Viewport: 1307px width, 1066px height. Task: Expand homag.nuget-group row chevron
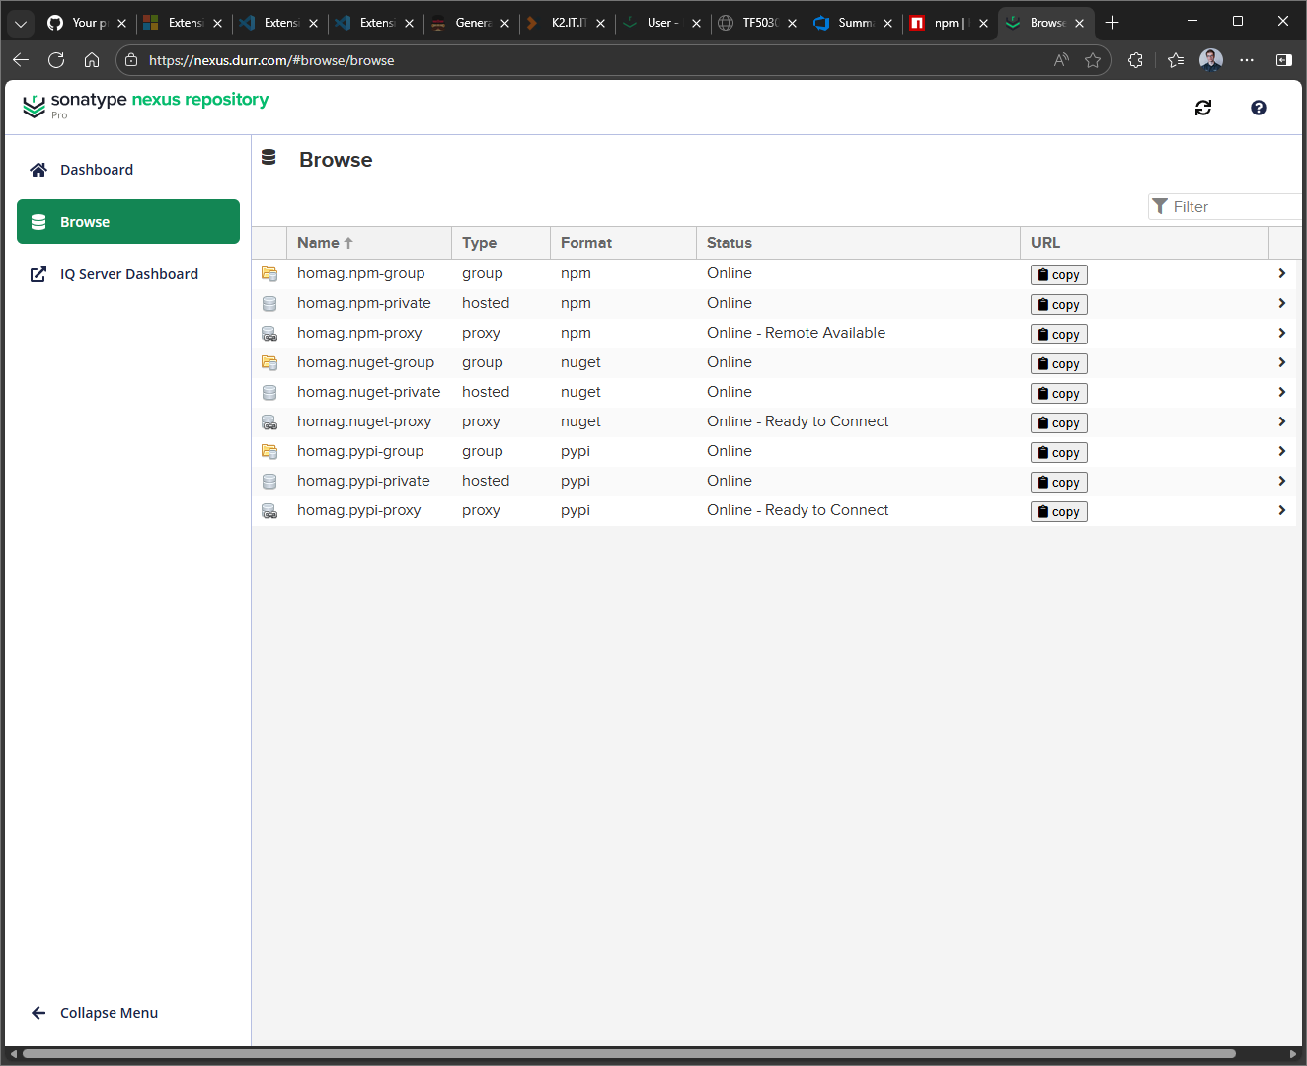click(x=1281, y=362)
